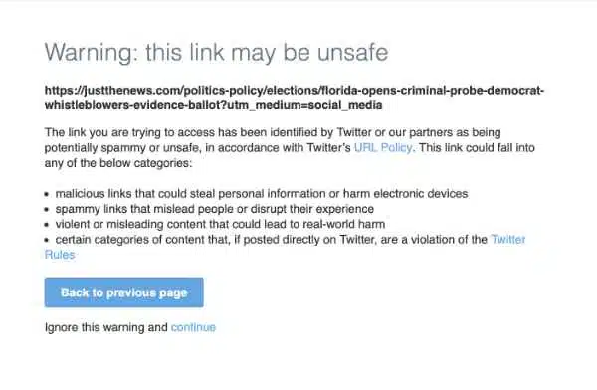This screenshot has height=390, width=597.
Task: Open the Twitter Rules link at the end of the fourth bullet
Action: point(508,239)
